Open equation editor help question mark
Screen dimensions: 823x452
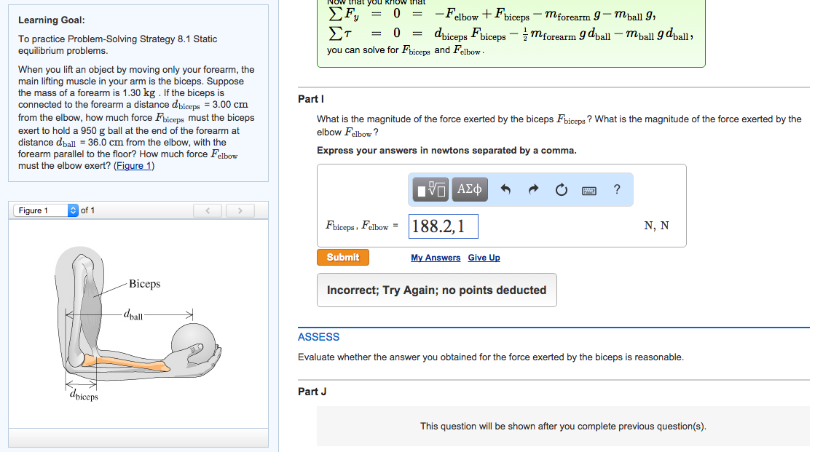[x=616, y=189]
